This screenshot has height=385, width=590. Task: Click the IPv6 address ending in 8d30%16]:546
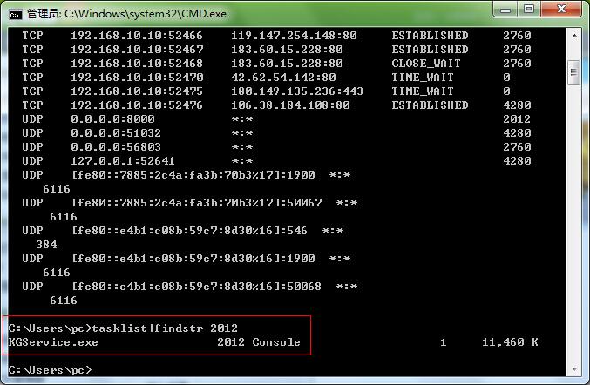pos(189,231)
